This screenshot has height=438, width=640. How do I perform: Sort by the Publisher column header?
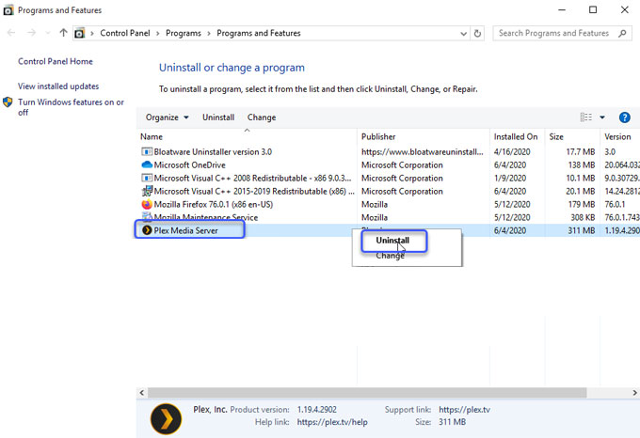point(424,136)
